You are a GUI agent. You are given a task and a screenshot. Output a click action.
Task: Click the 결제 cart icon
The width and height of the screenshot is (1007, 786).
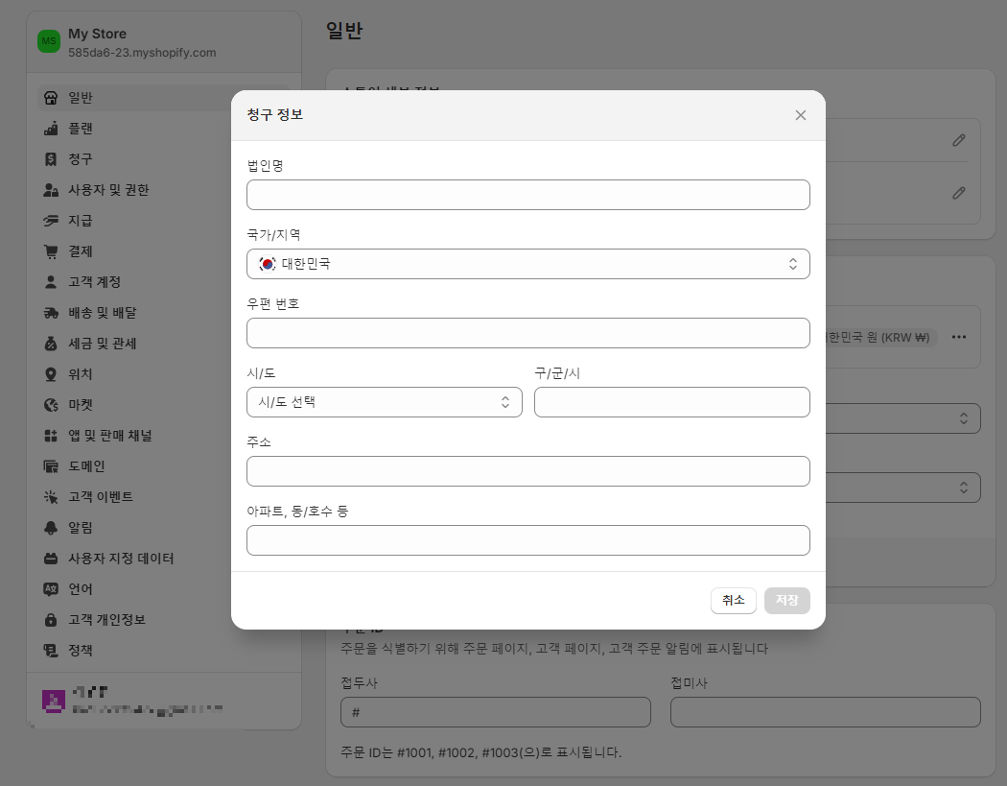pyautogui.click(x=51, y=251)
